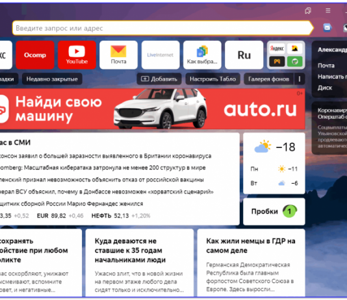
Task: Click the −18 temperature
Action: (285, 147)
